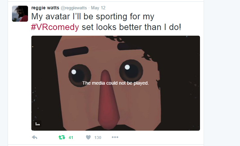This screenshot has width=240, height=146.
Task: Open the three-dot more options menu
Action: click(115, 137)
